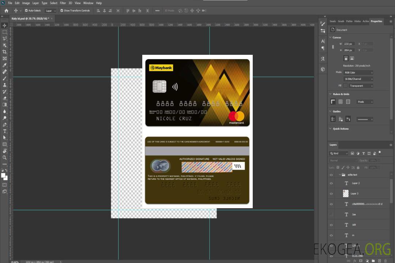Image resolution: width=395 pixels, height=263 pixels.
Task: Open layer filter Kind dropdown
Action: pos(339,153)
